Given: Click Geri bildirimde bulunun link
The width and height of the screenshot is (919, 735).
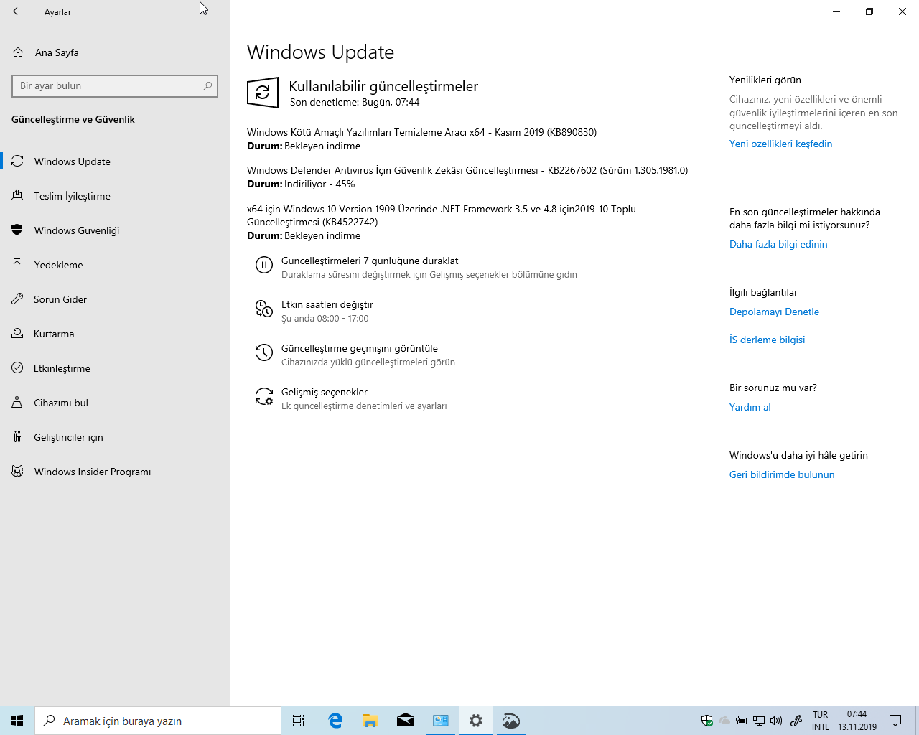Looking at the screenshot, I should tap(782, 474).
